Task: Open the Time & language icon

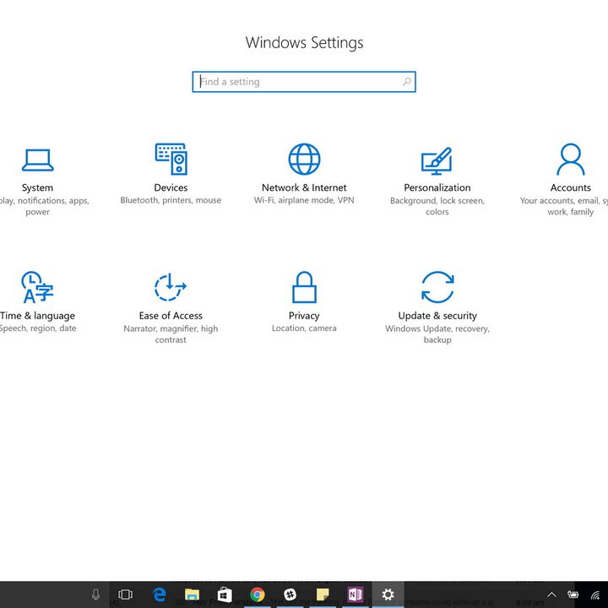Action: point(37,287)
